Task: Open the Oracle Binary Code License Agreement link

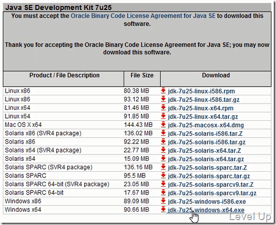Action: pos(143,16)
